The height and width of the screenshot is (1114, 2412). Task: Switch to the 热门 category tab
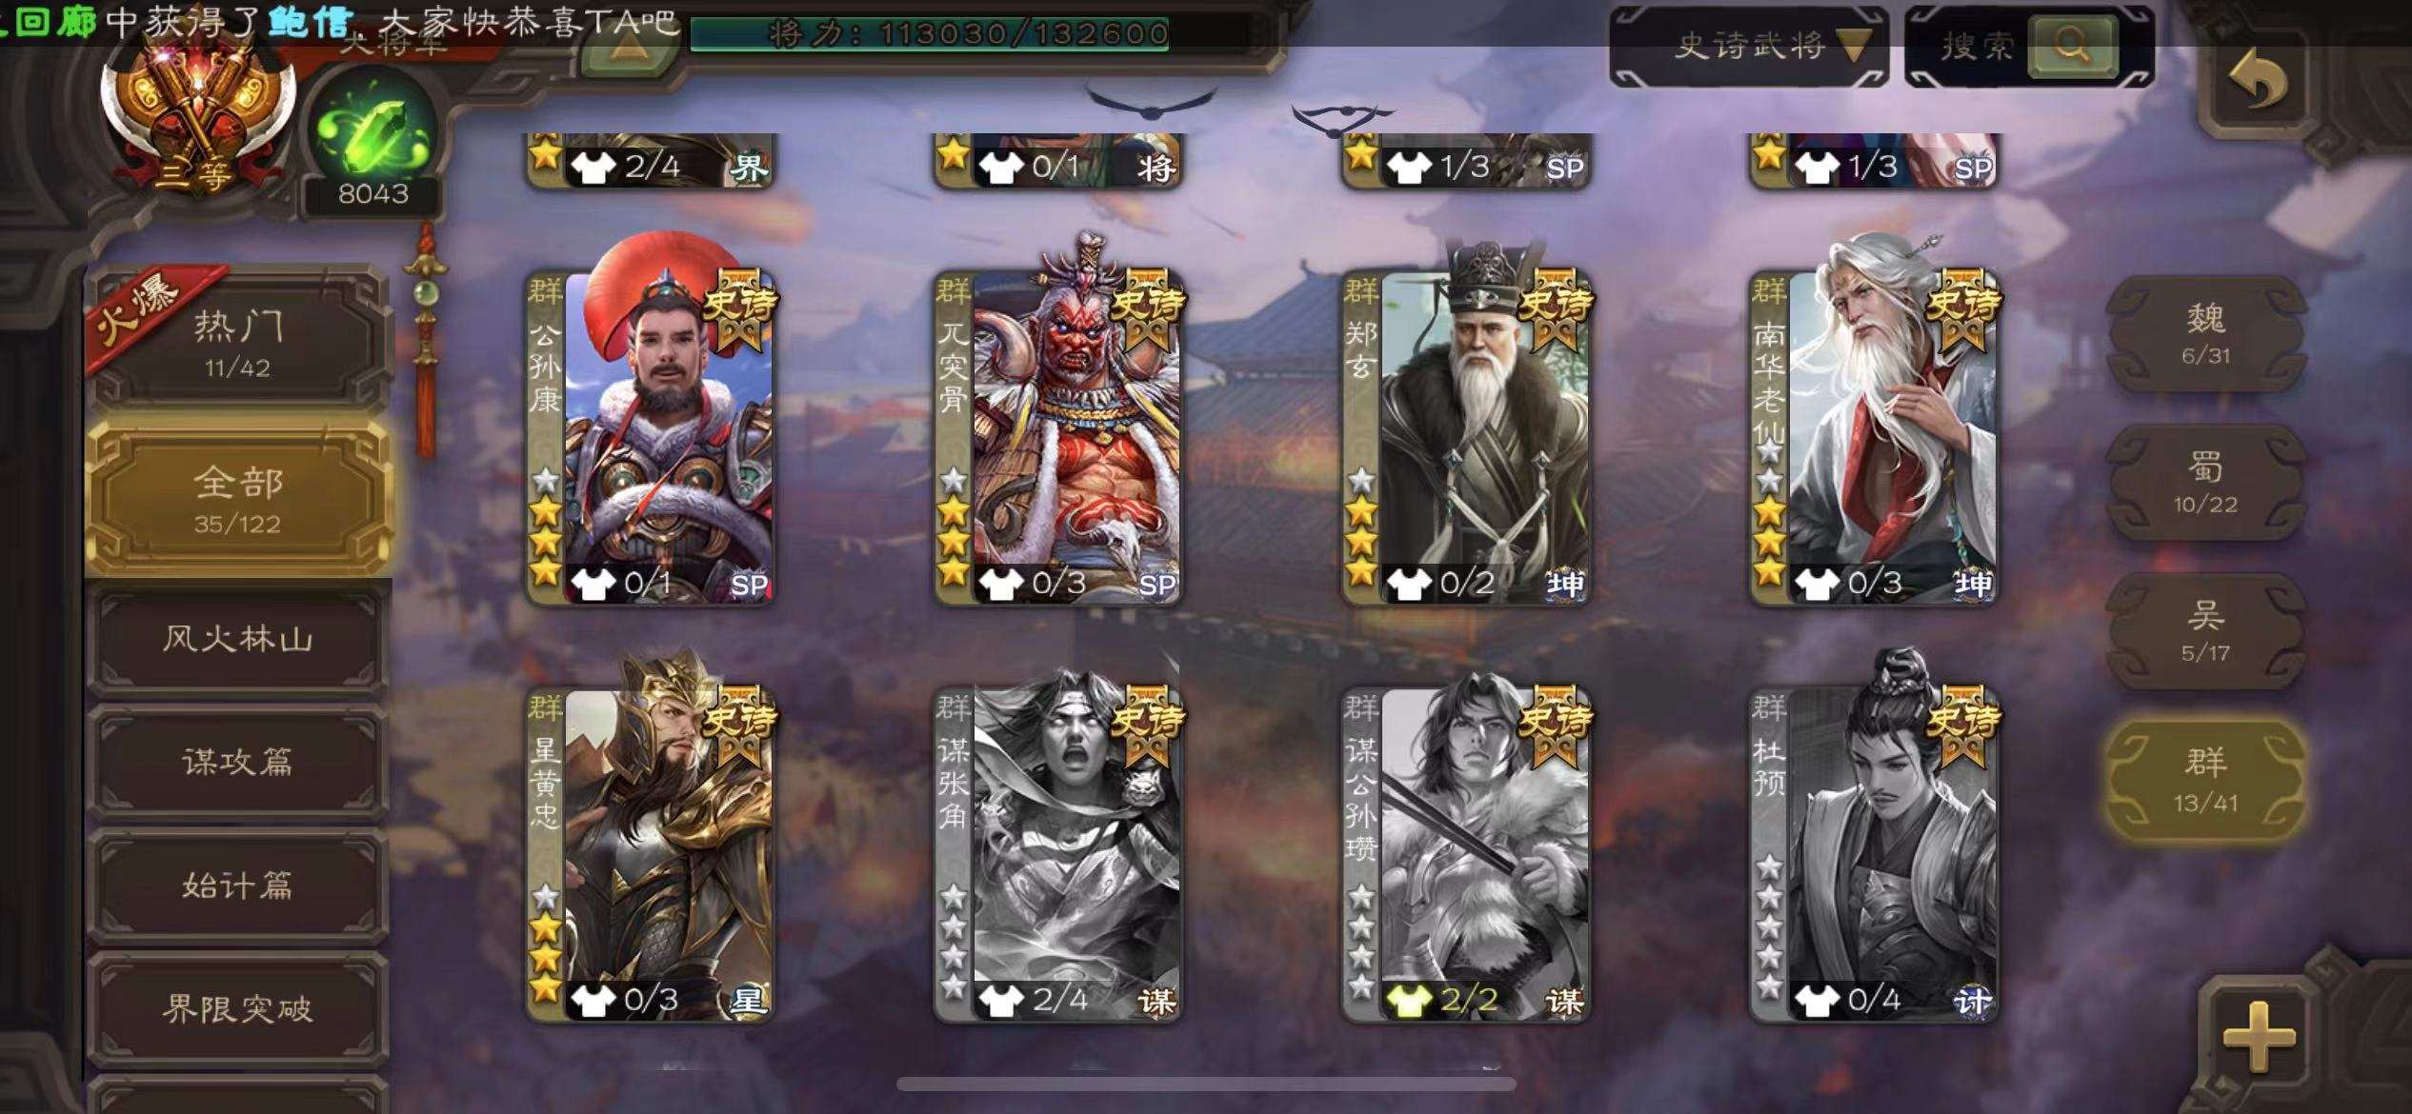pyautogui.click(x=238, y=341)
